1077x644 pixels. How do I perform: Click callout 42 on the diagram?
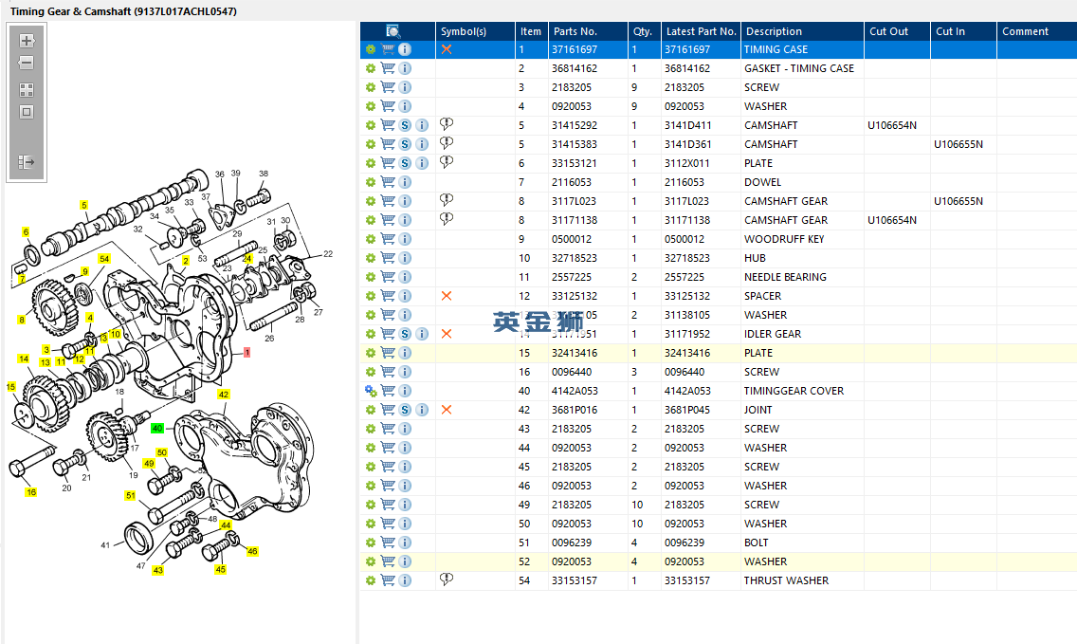[223, 395]
